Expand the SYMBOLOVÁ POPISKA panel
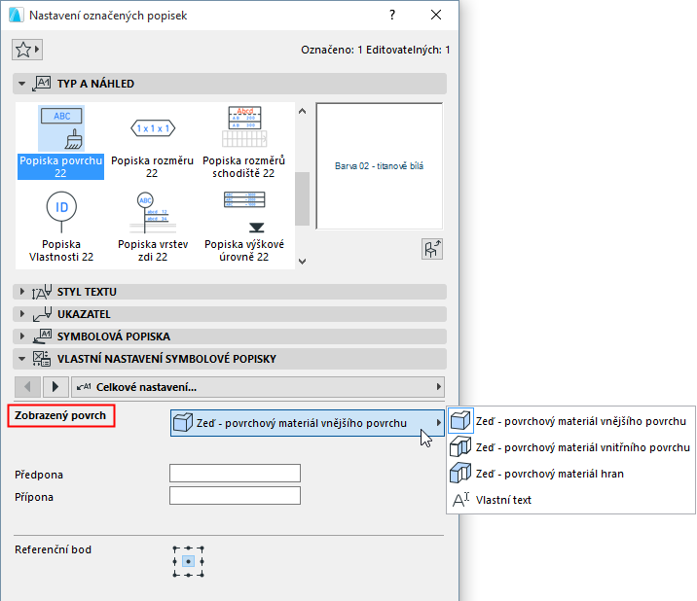The height and width of the screenshot is (601, 697). click(x=21, y=336)
